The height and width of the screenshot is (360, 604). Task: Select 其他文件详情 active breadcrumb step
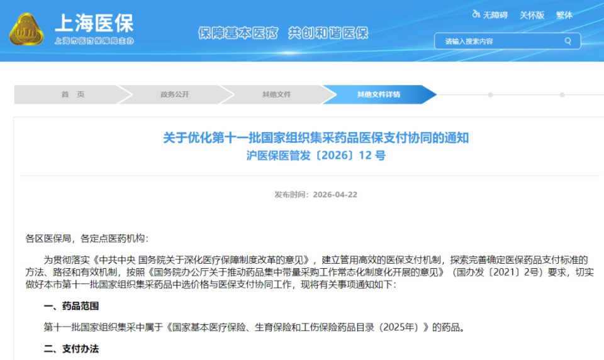coord(379,94)
